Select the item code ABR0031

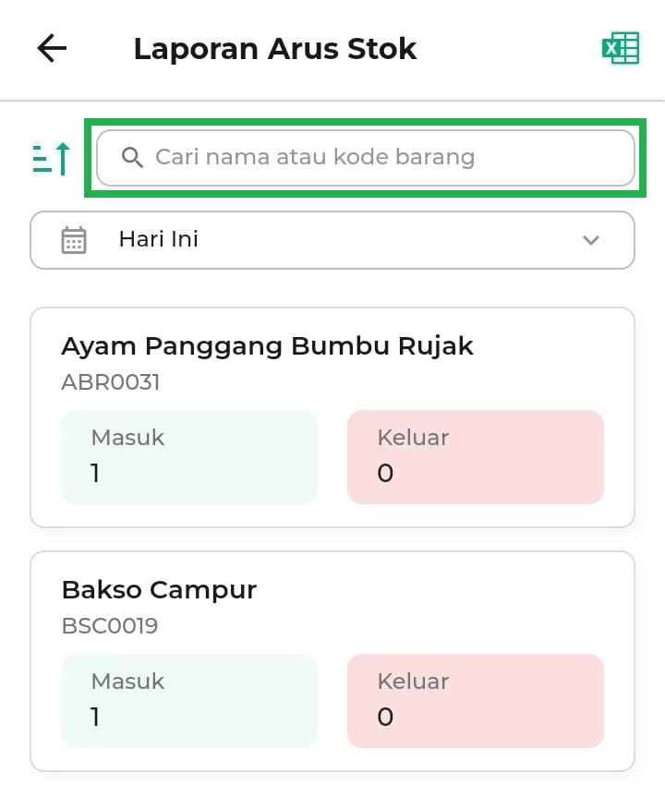pos(111,382)
